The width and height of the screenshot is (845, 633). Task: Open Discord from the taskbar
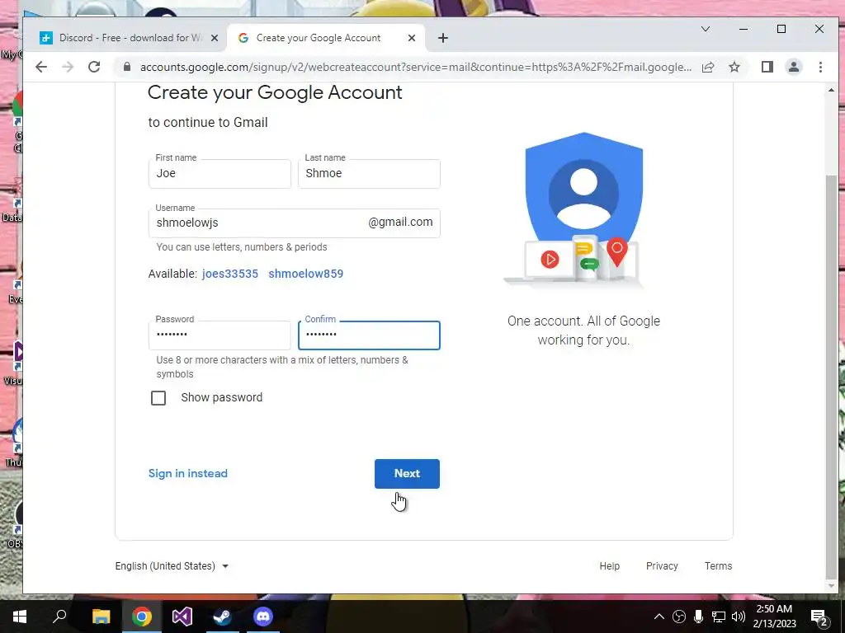click(263, 617)
